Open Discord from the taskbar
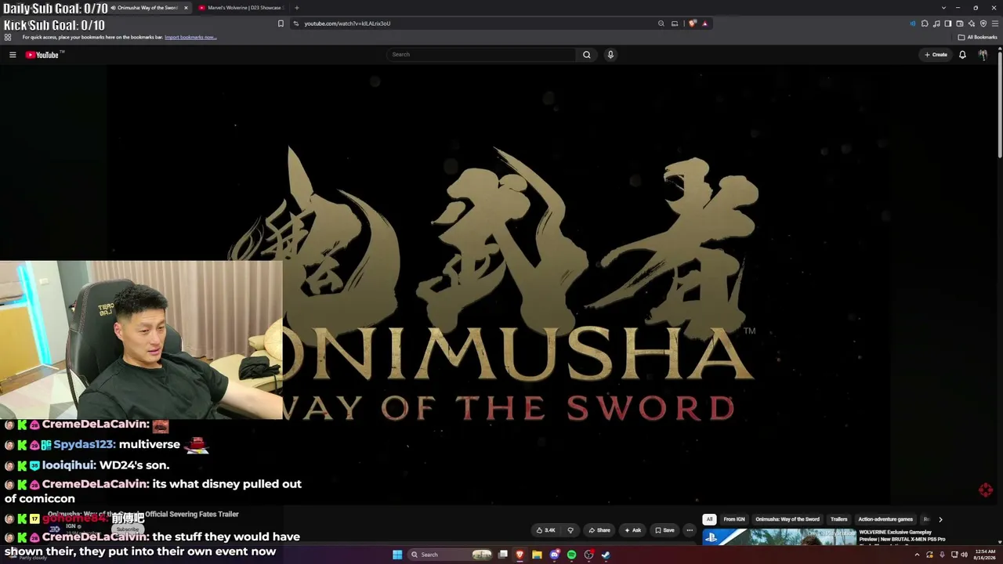This screenshot has height=564, width=1003. pyautogui.click(x=554, y=555)
